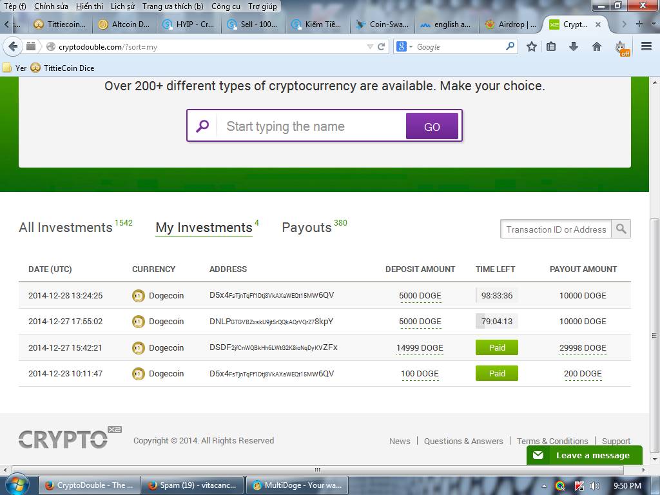660x495 pixels.
Task: Click the extension icon labeled off
Action: coord(623,48)
